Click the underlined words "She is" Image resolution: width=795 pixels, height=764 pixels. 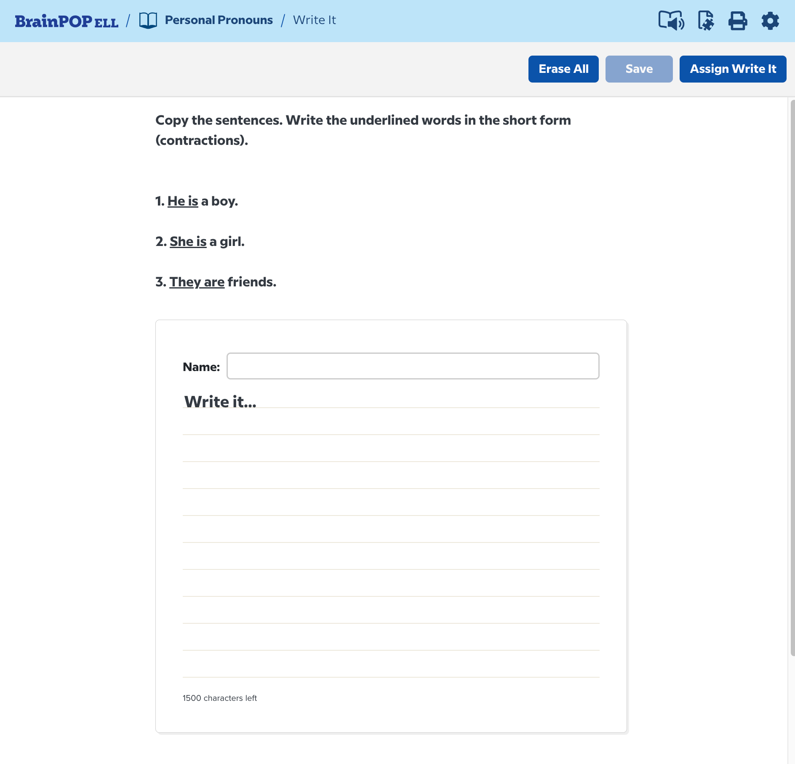click(x=188, y=242)
